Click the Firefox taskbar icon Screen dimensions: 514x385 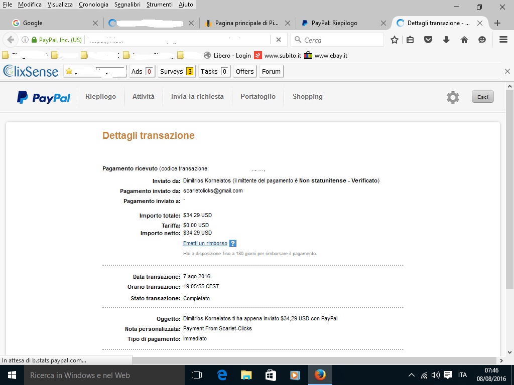coord(320,375)
